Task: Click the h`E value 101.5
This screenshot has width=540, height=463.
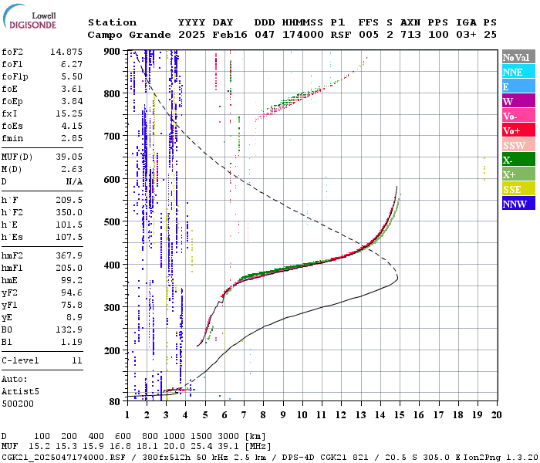Action: coord(69,225)
